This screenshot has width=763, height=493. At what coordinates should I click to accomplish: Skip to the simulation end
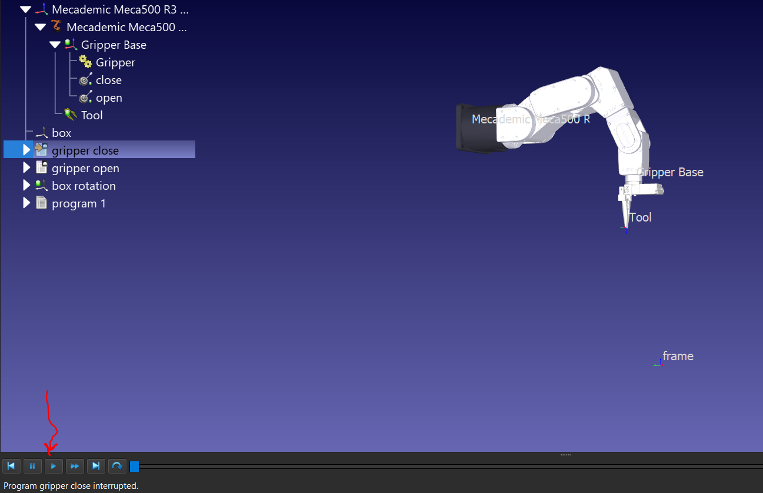(96, 466)
